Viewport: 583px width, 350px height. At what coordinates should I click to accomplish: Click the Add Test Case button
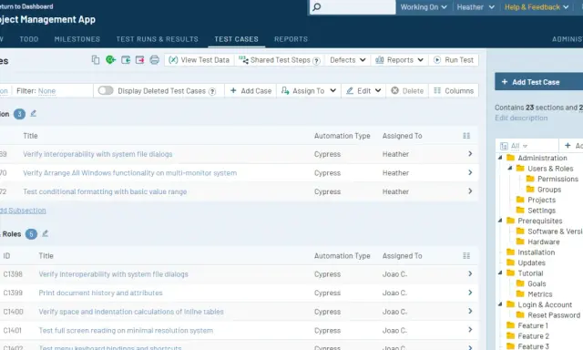coord(538,82)
